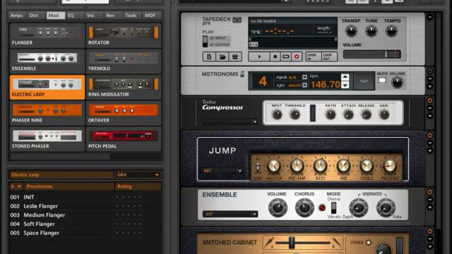Increase Metronome bpm with up arrow
452x254 pixels.
[345, 77]
